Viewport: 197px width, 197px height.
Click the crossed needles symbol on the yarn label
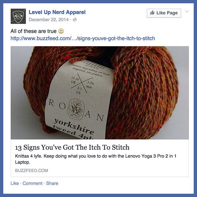(x=82, y=83)
